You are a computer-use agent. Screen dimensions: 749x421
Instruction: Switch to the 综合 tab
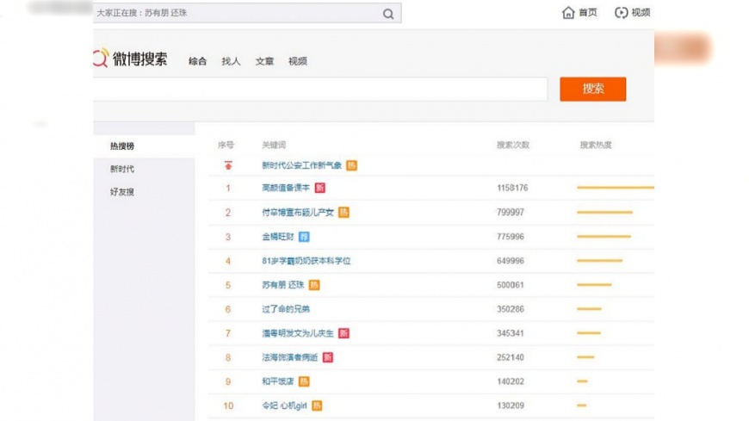tap(198, 61)
